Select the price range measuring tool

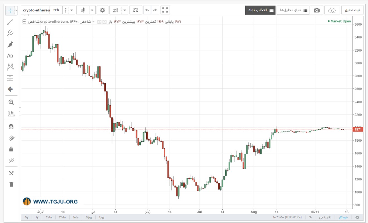click(x=10, y=78)
